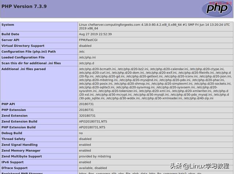Viewport: 234px width, 174px height.
Task: Select the API320180731,NTS value
Action: 93,121
